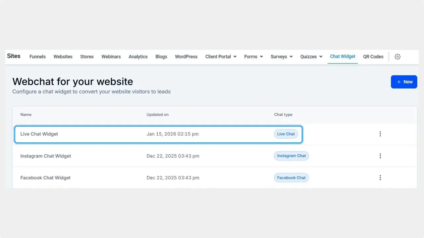The height and width of the screenshot is (238, 424).
Task: Open the Surveys dropdown menu
Action: 281,57
